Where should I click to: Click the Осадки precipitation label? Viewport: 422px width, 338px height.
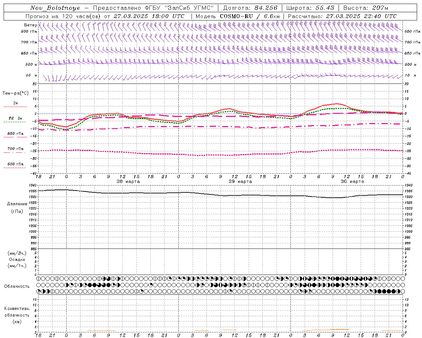[x=17, y=259]
